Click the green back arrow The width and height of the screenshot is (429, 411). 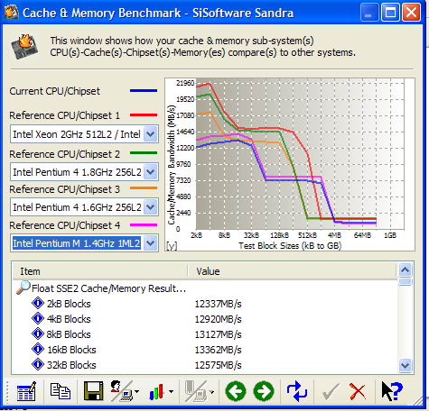(236, 391)
